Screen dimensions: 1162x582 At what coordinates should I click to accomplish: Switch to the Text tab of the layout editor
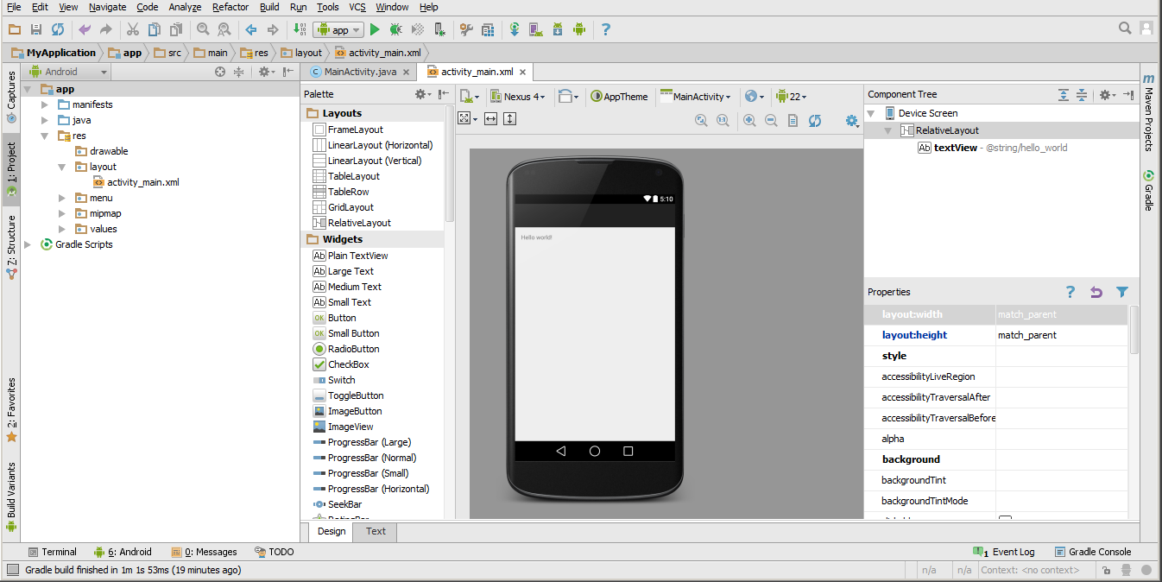coord(374,532)
